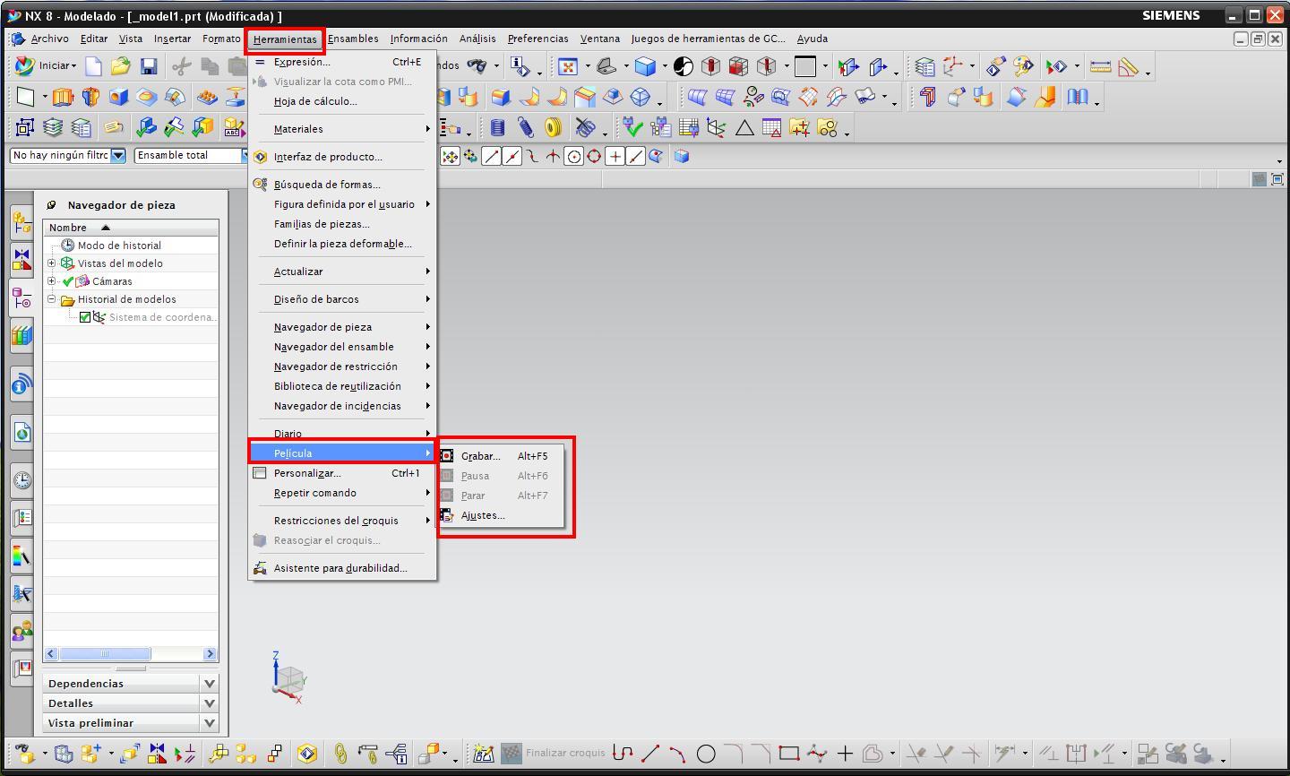Click the black-white shaded sphere icon
Image resolution: width=1290 pixels, height=776 pixels.
pos(683,66)
